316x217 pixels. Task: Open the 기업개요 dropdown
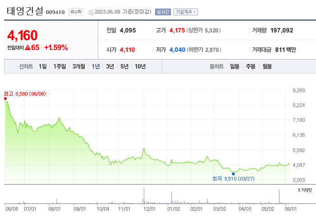pos(185,12)
